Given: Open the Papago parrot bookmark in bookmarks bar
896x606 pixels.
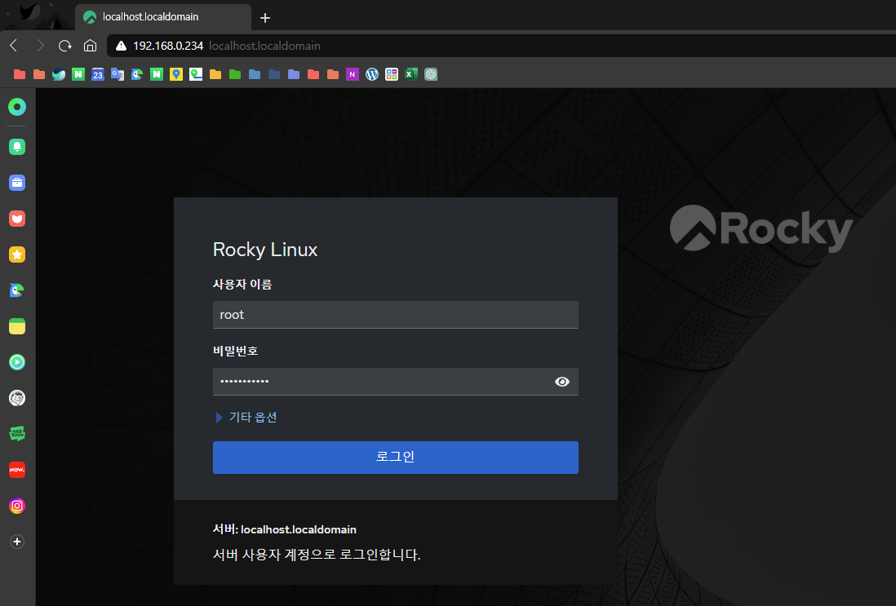Looking at the screenshot, I should coord(136,74).
